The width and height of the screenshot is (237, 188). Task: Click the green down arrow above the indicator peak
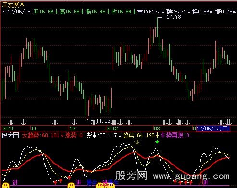(x=157, y=141)
